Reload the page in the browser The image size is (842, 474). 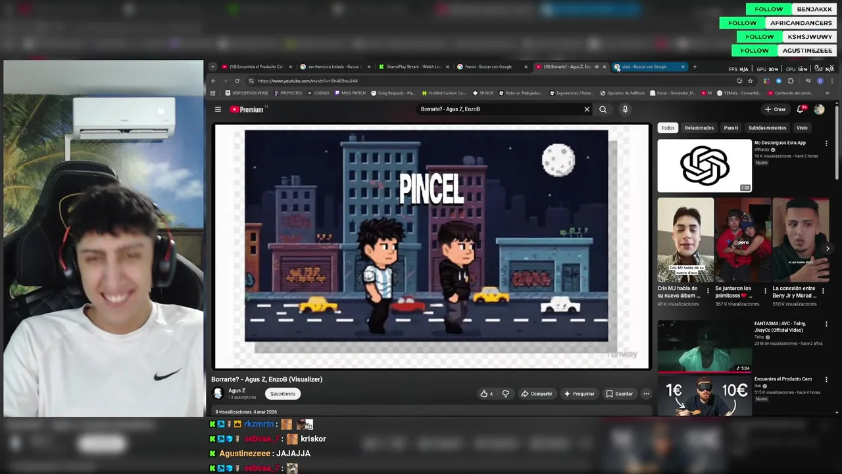pos(237,81)
